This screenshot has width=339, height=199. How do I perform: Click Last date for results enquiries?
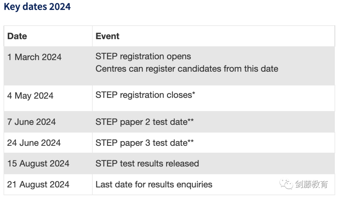tap(154, 185)
